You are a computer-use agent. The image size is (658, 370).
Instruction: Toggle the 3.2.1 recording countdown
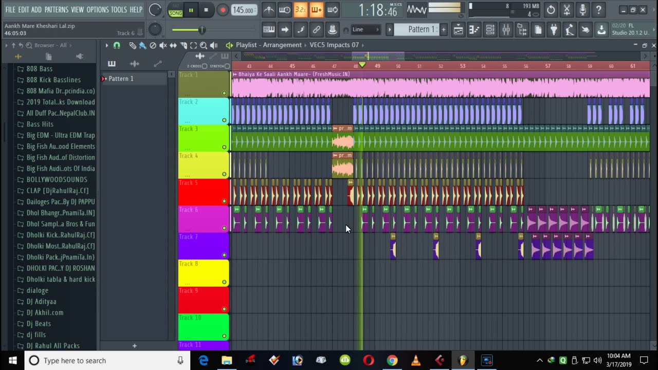pos(300,10)
